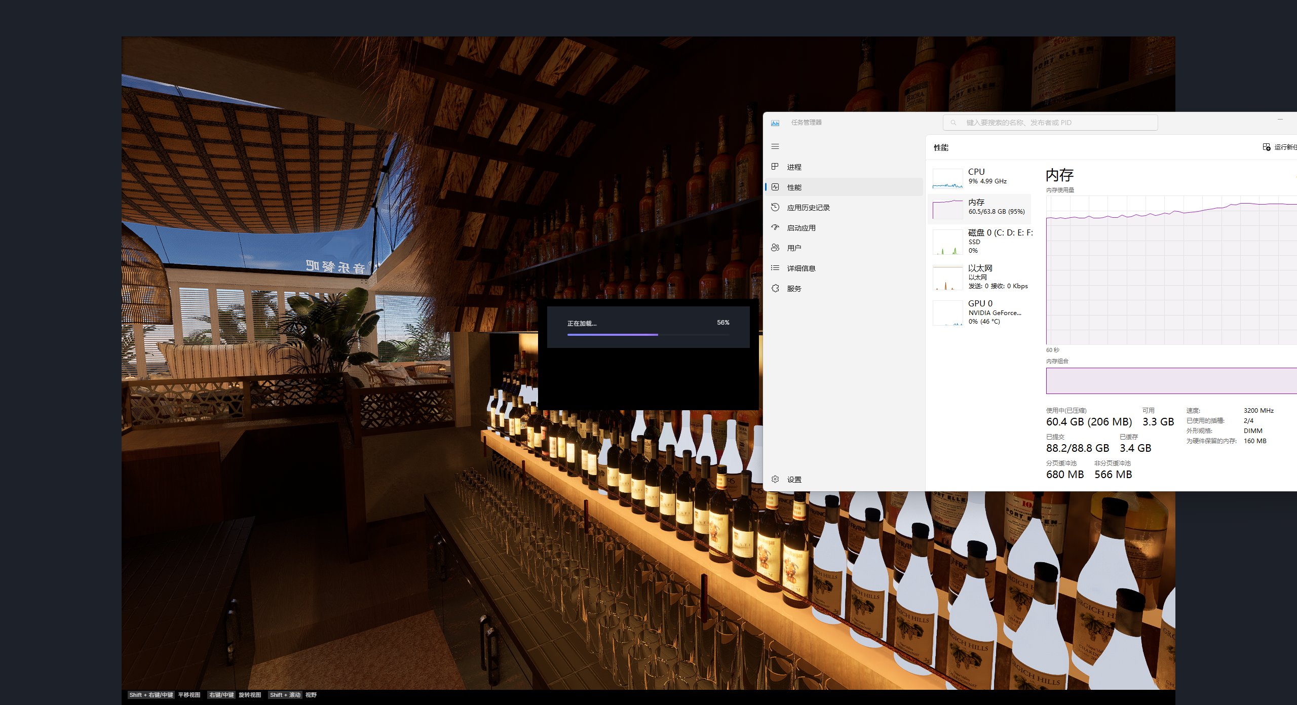The width and height of the screenshot is (1297, 705).
Task: Click the Startup apps gauge icon
Action: coord(775,227)
